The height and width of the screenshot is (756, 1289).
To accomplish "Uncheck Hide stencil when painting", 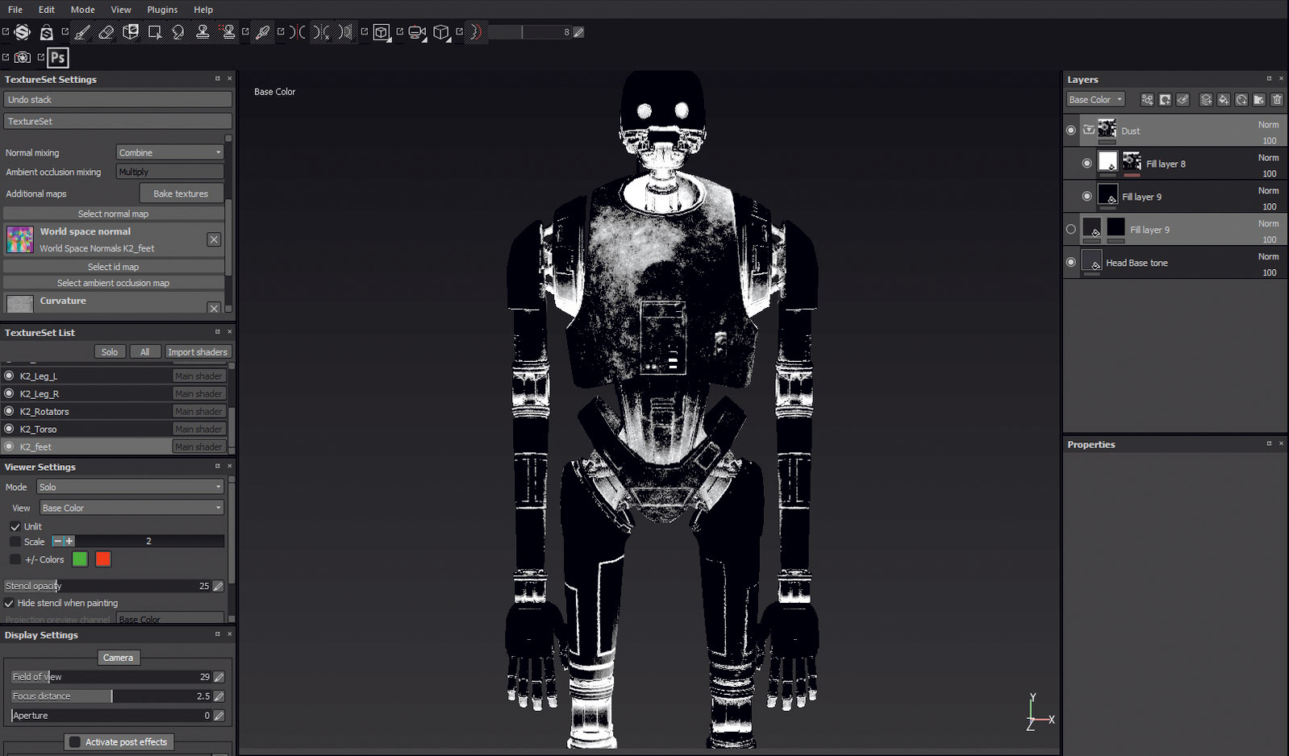I will pyautogui.click(x=9, y=603).
